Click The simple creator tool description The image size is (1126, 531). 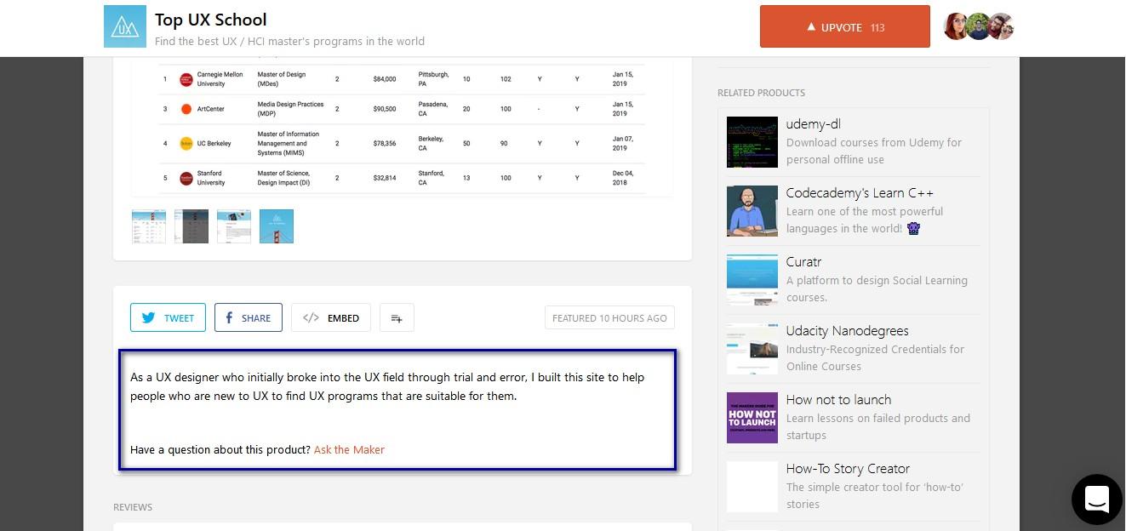(875, 495)
